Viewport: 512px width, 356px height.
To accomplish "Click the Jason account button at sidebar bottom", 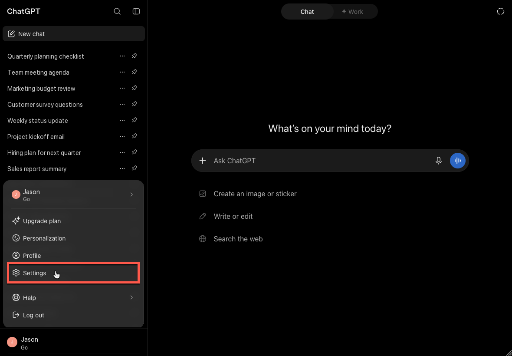I will [x=73, y=343].
